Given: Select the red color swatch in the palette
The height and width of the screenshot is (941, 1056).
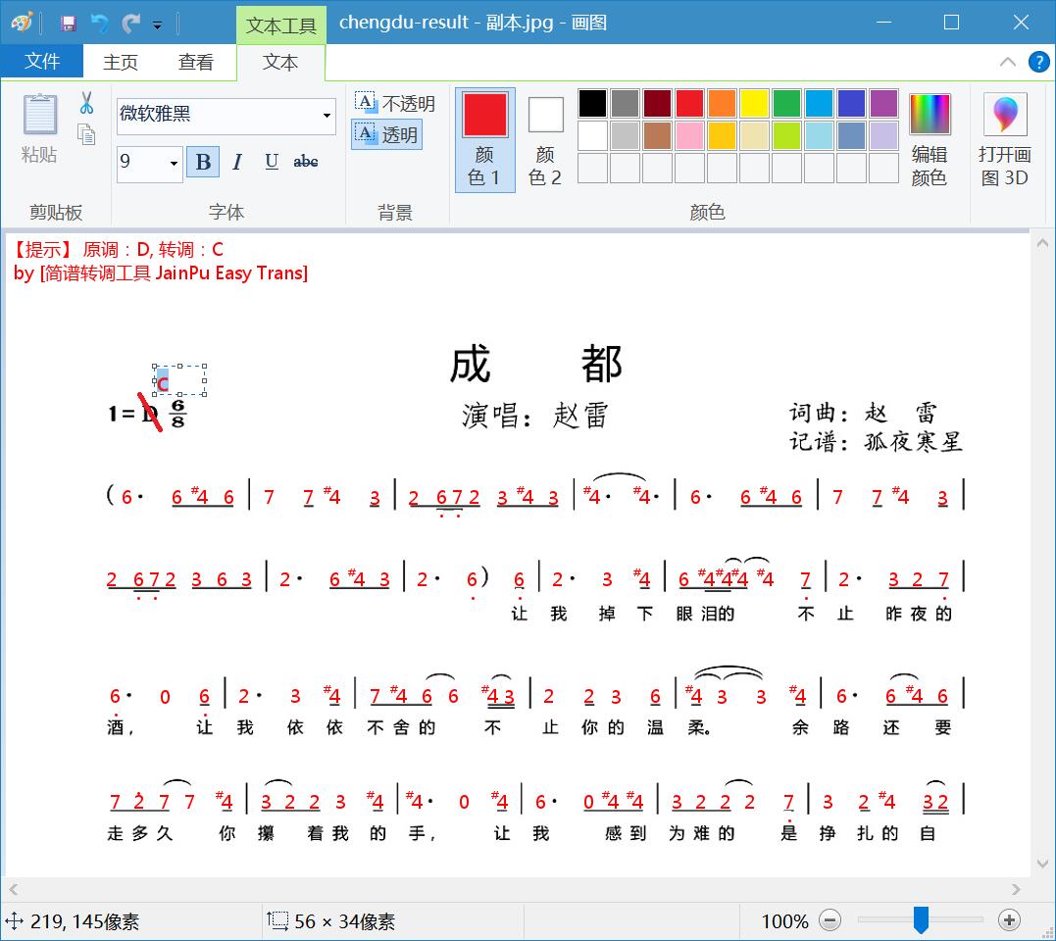Looking at the screenshot, I should pyautogui.click(x=688, y=102).
